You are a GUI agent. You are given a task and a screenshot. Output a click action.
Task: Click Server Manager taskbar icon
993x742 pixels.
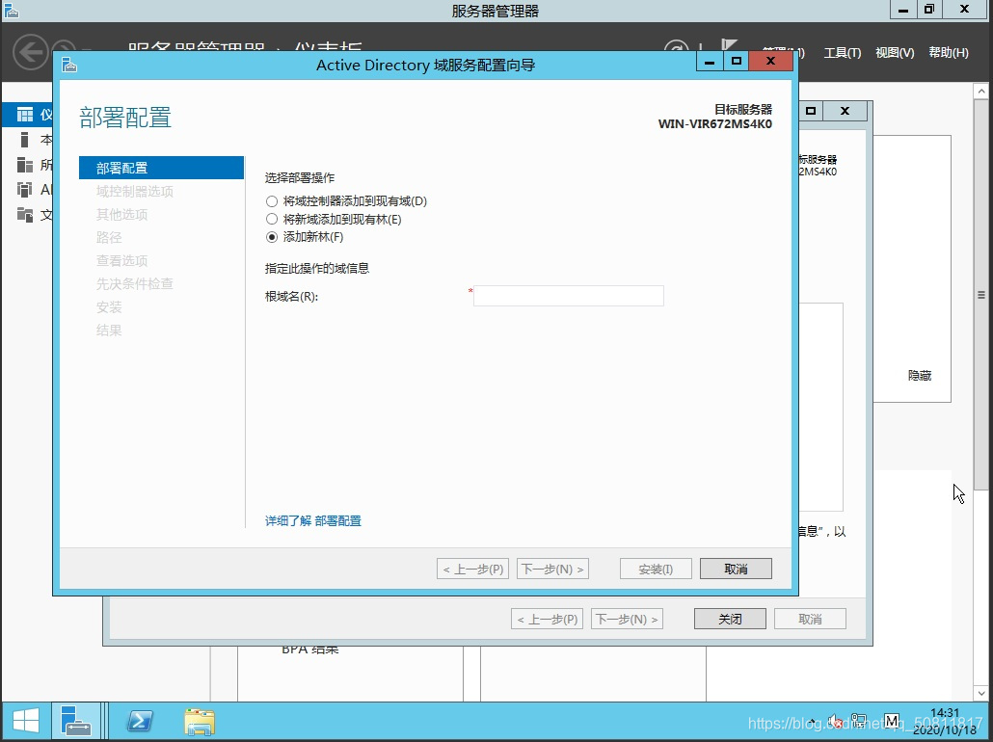click(76, 721)
